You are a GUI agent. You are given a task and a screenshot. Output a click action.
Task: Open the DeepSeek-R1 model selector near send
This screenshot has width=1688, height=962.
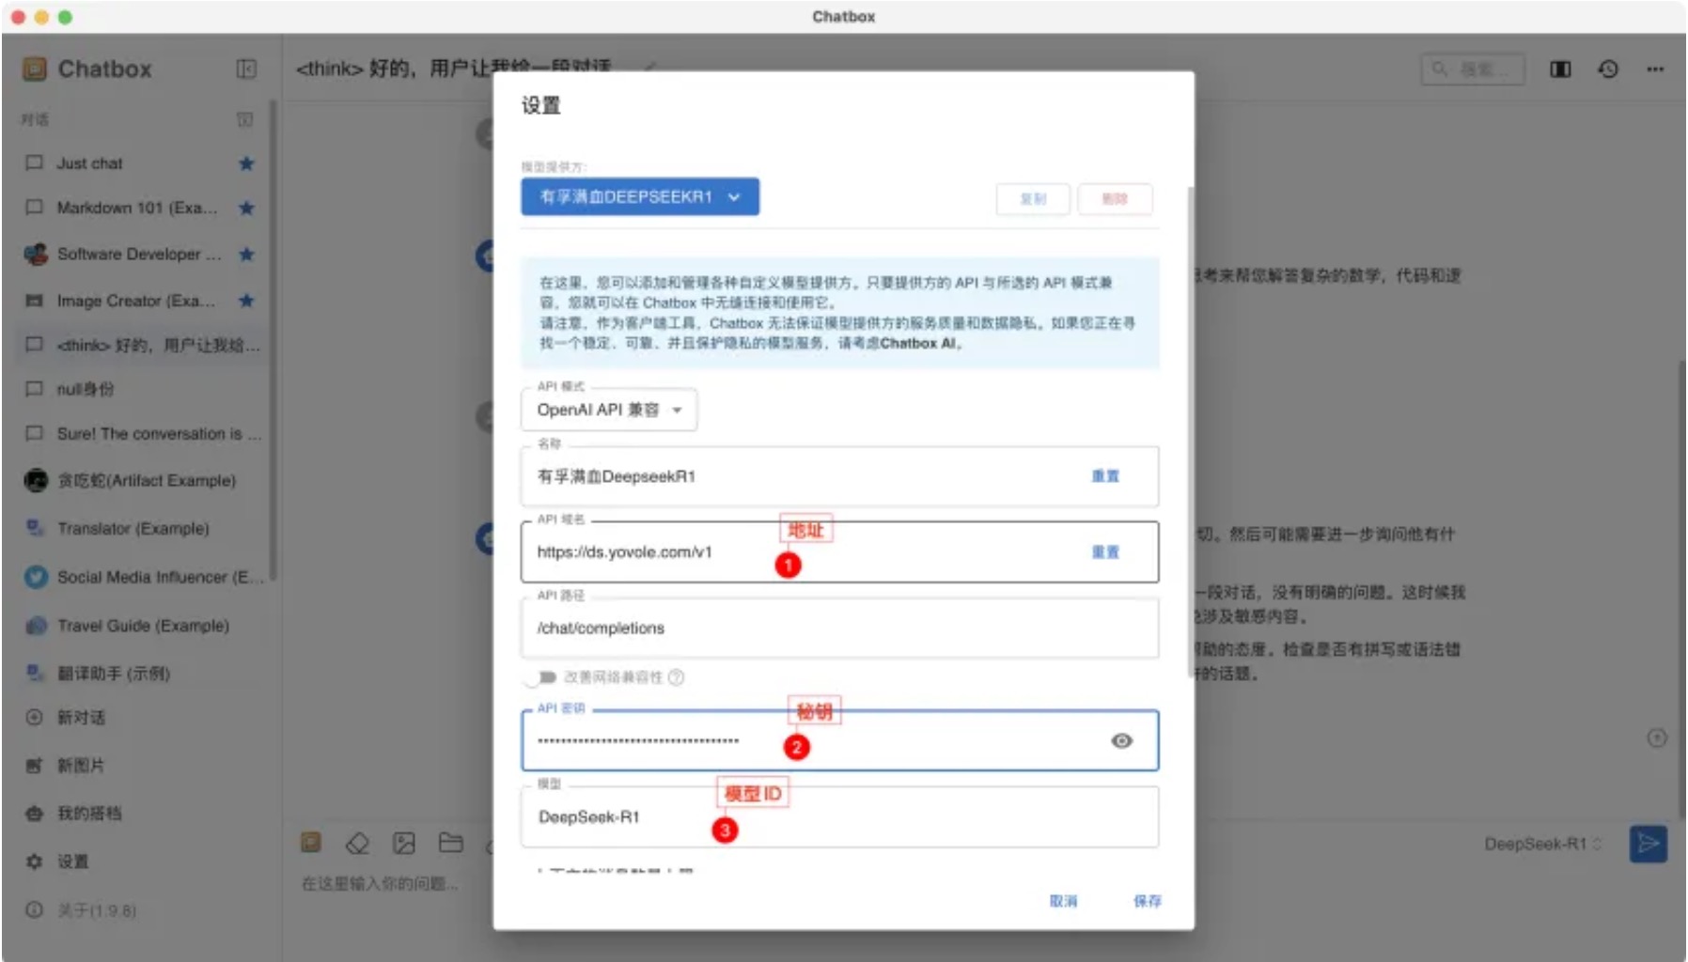tap(1542, 845)
